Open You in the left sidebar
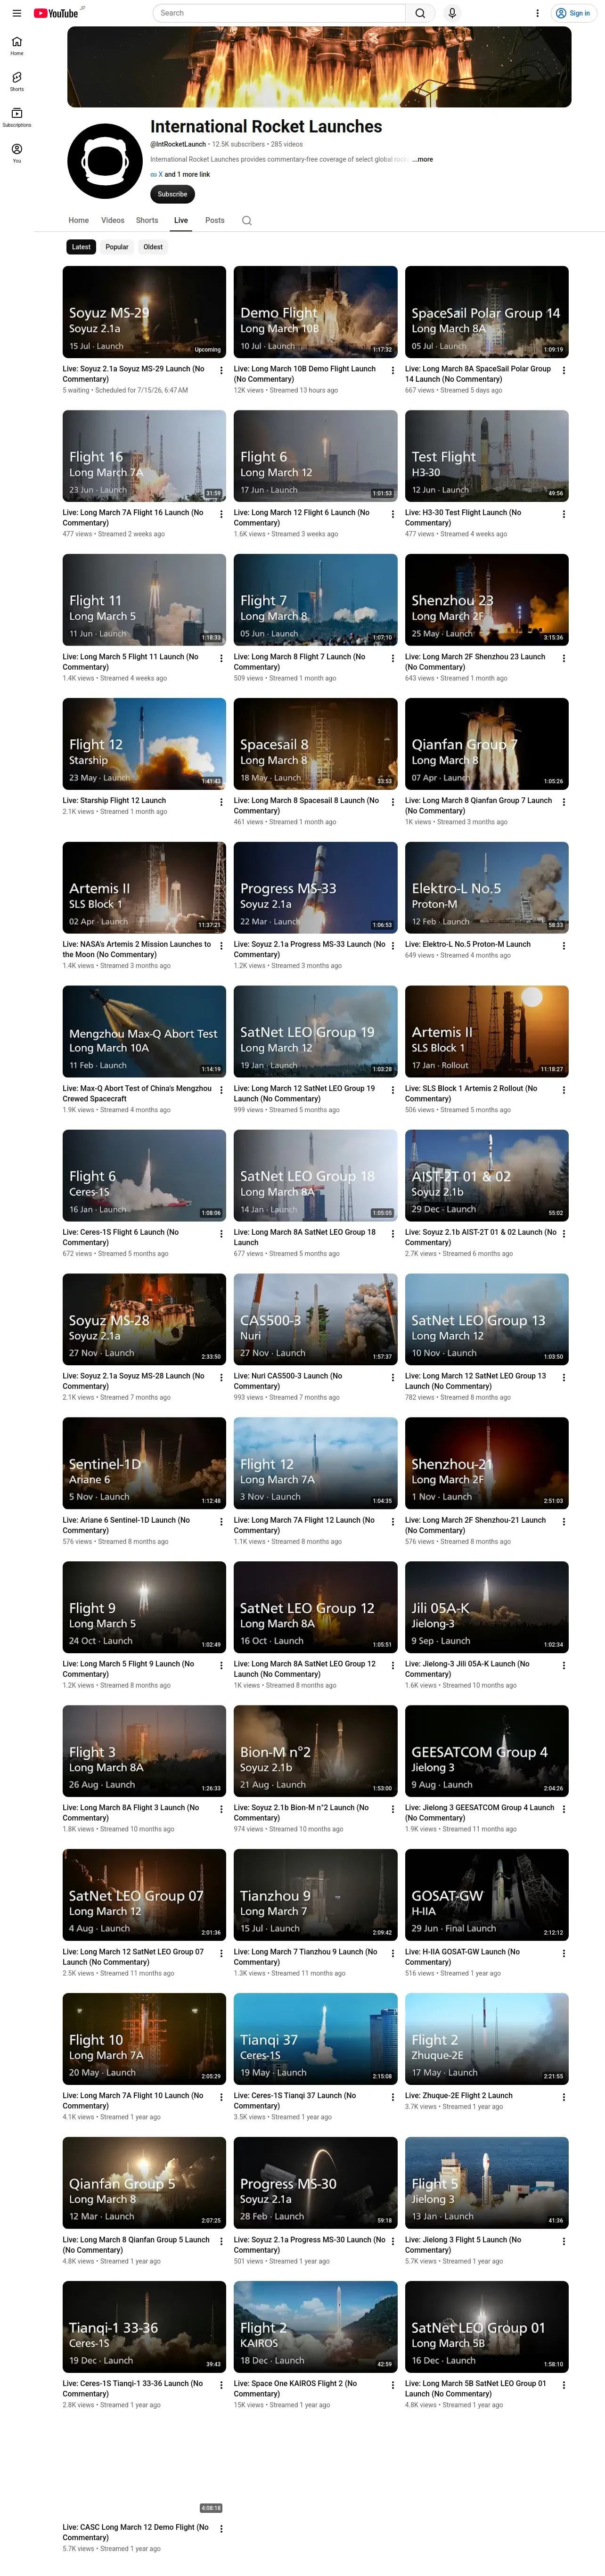Image resolution: width=605 pixels, height=2576 pixels. click(17, 152)
